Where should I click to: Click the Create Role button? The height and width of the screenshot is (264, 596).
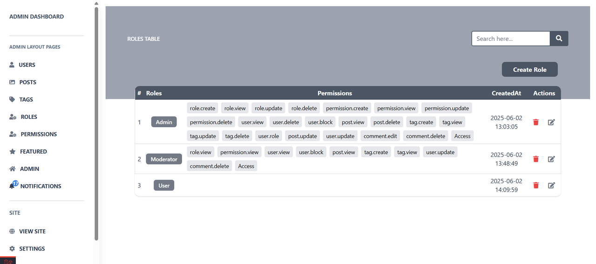530,70
